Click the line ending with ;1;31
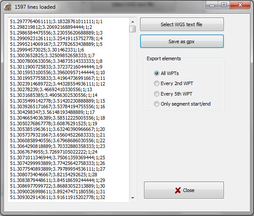 click(x=58, y=192)
